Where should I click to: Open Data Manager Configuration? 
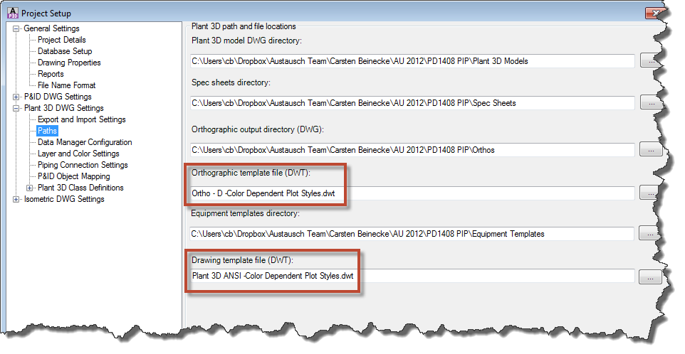(x=85, y=142)
